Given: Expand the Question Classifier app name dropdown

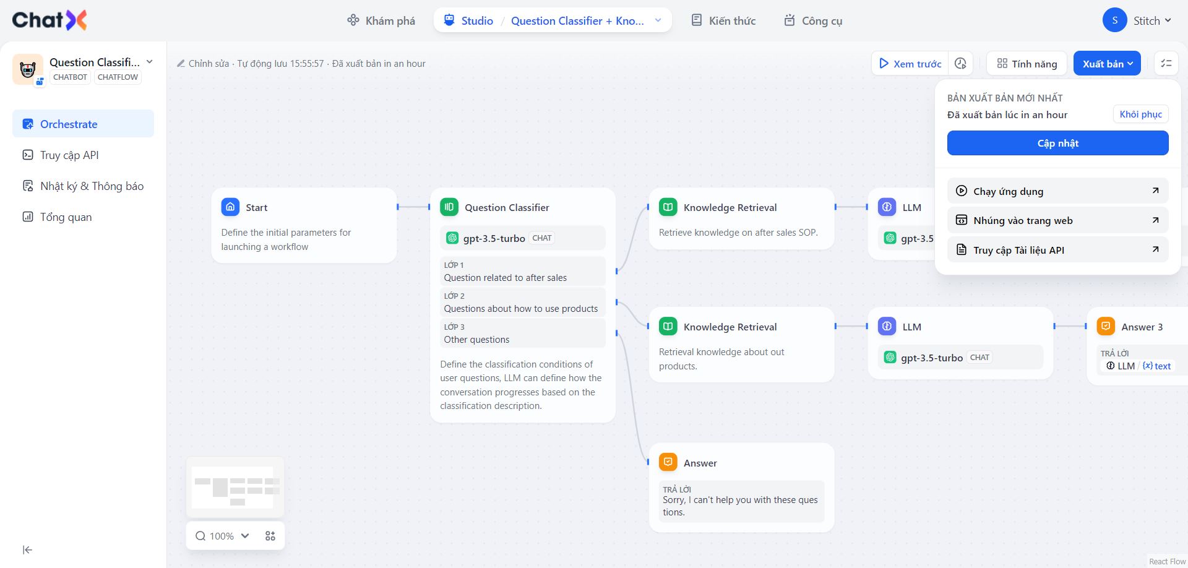Looking at the screenshot, I should (149, 62).
